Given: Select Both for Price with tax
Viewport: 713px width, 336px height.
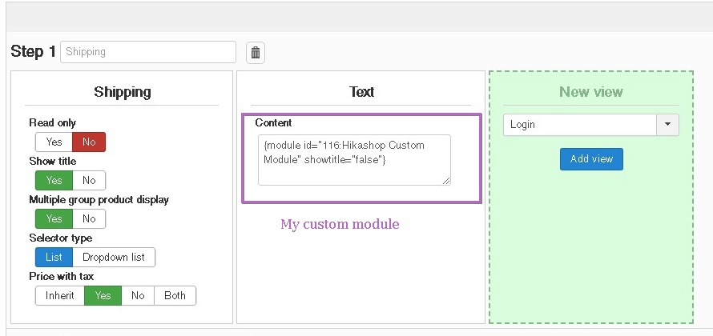Looking at the screenshot, I should point(175,296).
